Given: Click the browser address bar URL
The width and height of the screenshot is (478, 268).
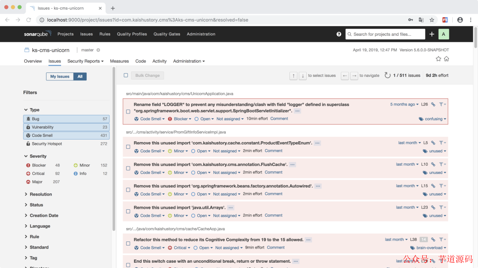Looking at the screenshot, I should pos(147,20).
